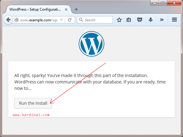Show bookmarks list icon

pos(129,20)
